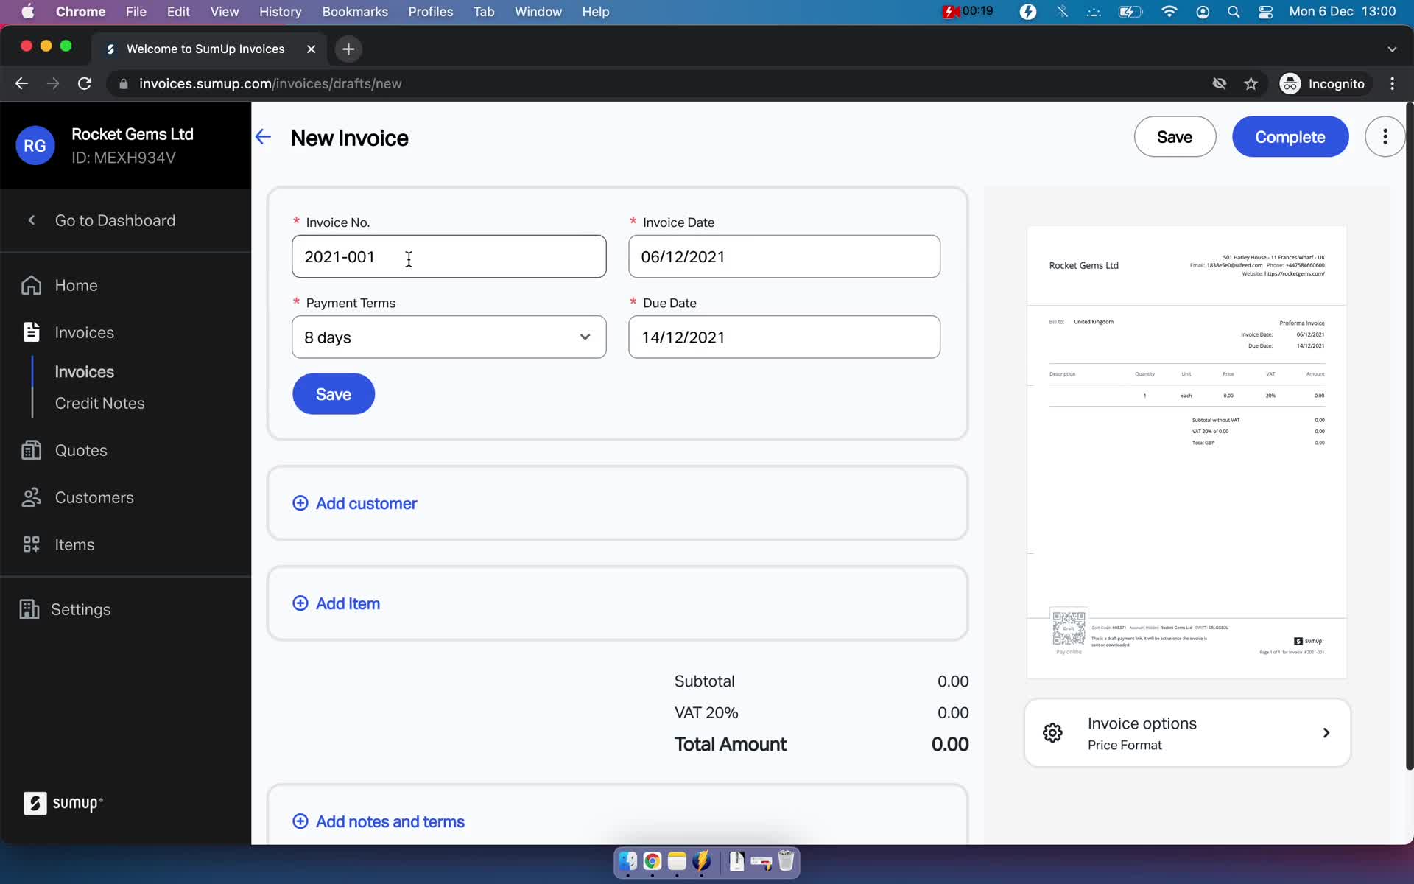Open the Settings sidebar icon
This screenshot has width=1414, height=884.
[29, 609]
